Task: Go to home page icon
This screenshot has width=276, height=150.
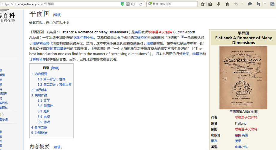Action: (x=227, y=4)
